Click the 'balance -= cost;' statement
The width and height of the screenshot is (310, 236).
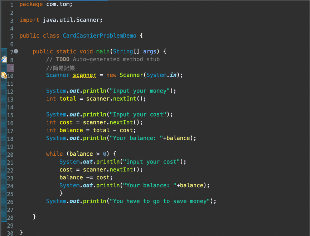pos(86,178)
